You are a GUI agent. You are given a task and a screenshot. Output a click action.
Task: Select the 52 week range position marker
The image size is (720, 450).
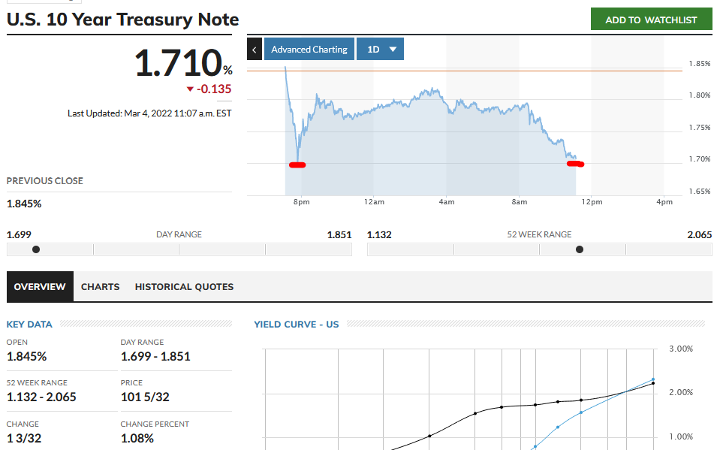click(x=580, y=249)
